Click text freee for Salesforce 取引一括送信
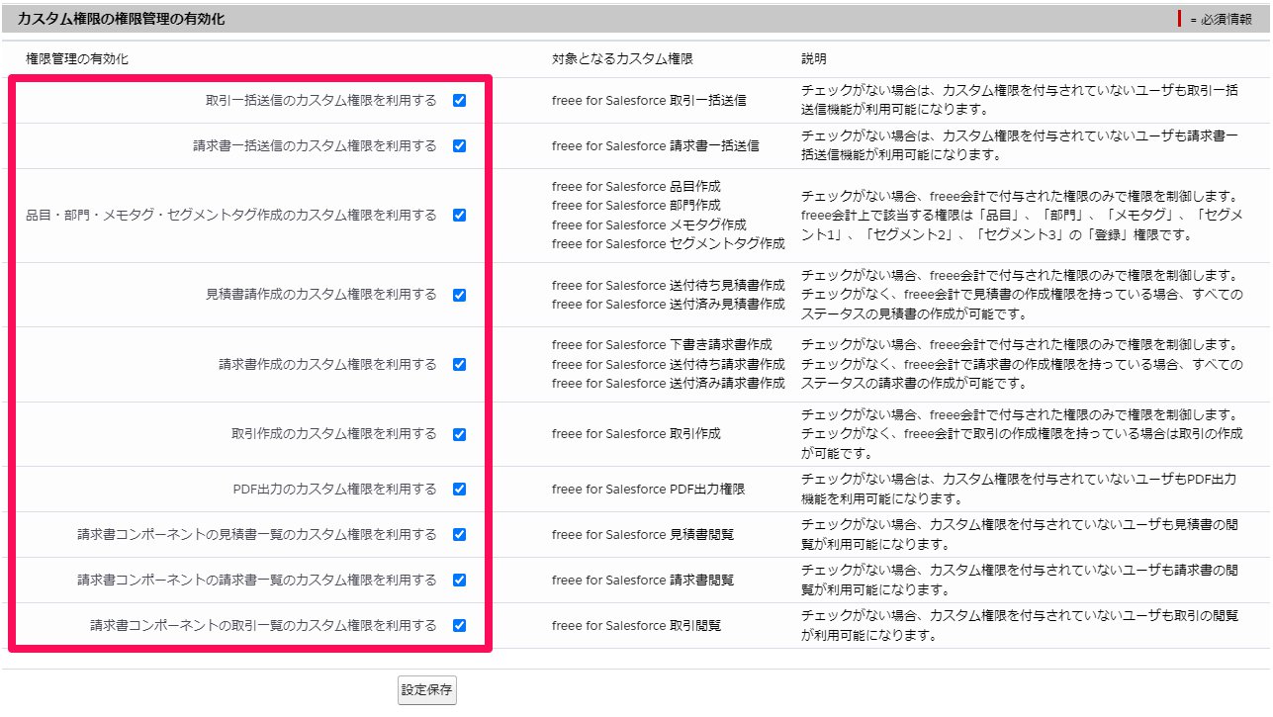 point(649,100)
